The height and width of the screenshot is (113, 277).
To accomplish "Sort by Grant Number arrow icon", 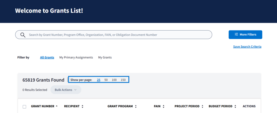I will point(57,106).
